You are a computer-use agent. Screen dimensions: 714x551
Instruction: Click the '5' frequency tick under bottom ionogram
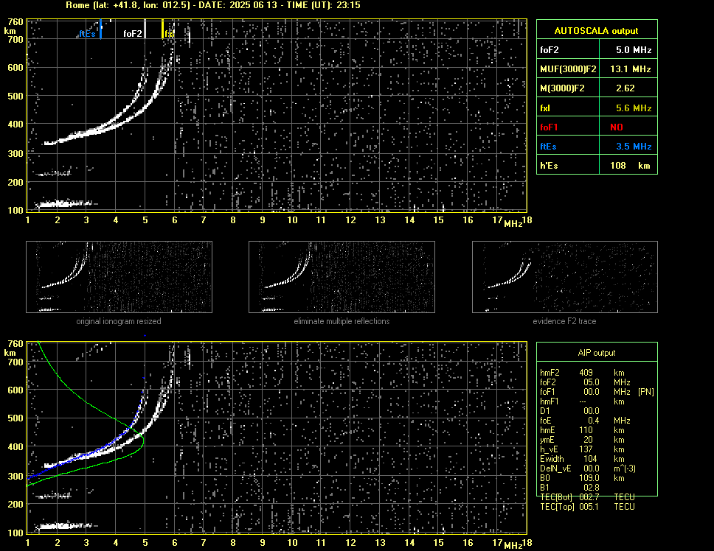[x=145, y=542]
